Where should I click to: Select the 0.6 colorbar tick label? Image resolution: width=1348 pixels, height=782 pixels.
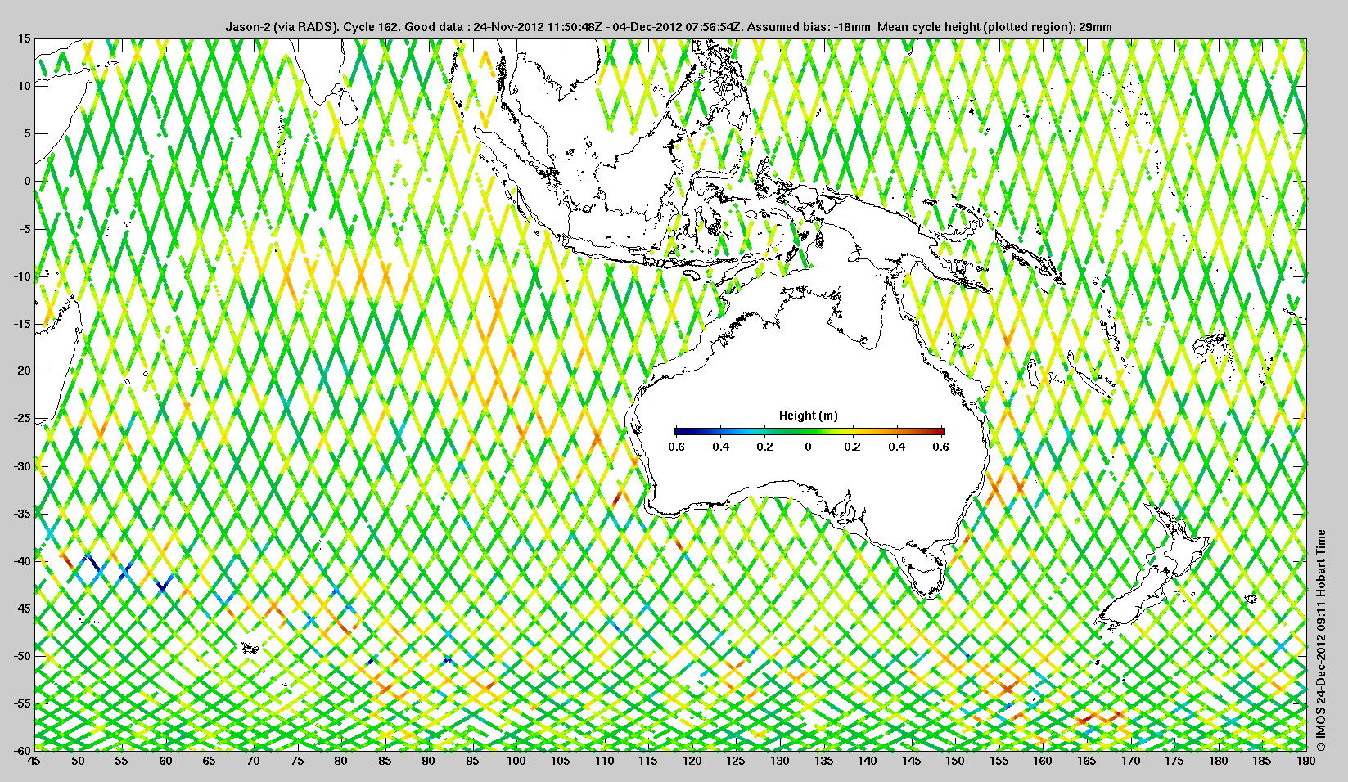[x=941, y=447]
